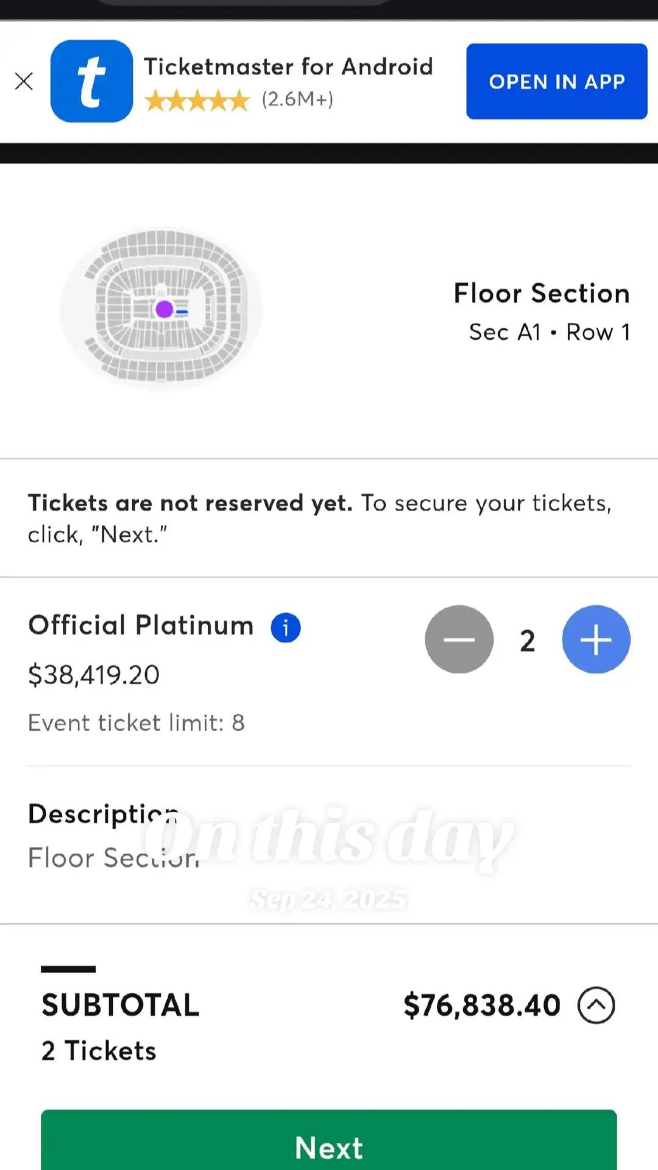The width and height of the screenshot is (658, 1170).
Task: Open Ticketmaster in the app
Action: coord(557,81)
